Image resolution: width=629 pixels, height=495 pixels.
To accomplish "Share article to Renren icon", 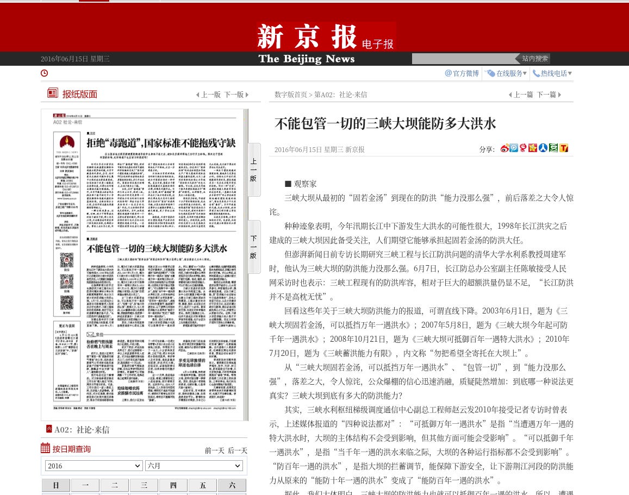I will (x=543, y=148).
